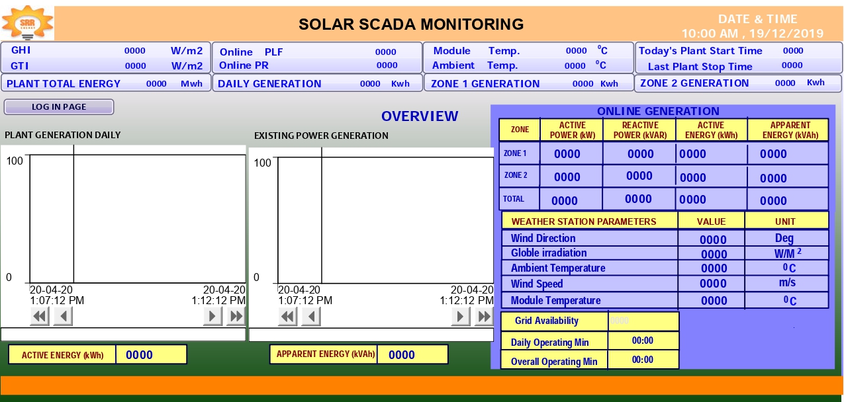The height and width of the screenshot is (402, 844).
Task: Select the Zone 2 row label
Action: [516, 176]
